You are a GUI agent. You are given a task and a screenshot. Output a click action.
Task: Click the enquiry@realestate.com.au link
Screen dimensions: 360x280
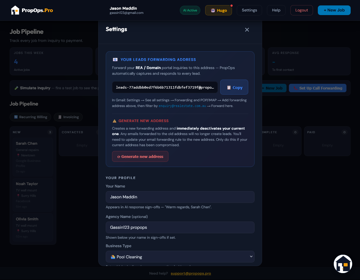182,106
